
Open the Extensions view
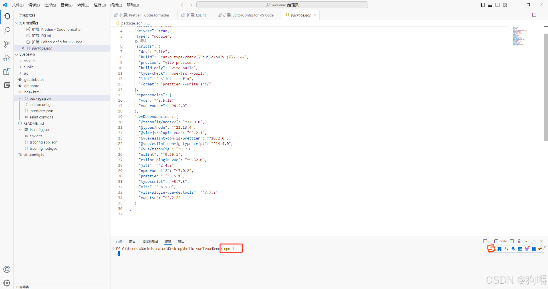[x=7, y=71]
